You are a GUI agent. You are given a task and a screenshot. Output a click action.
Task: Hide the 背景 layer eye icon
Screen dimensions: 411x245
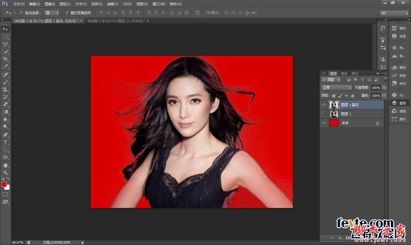324,123
